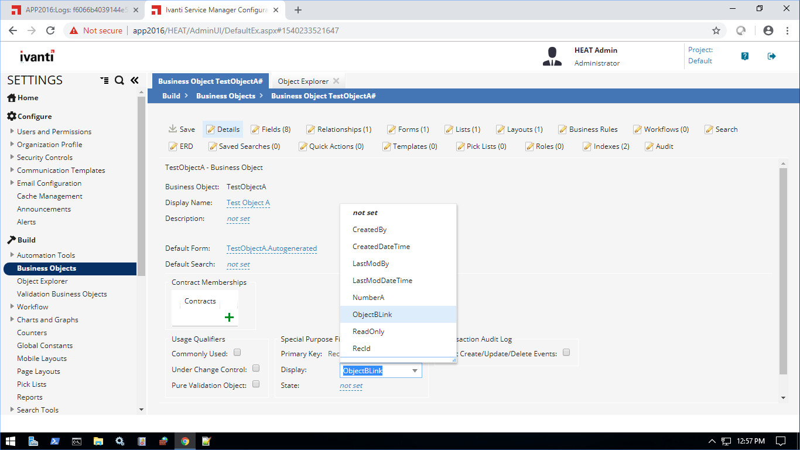
Task: Open Notepad++ from the taskbar
Action: 206,440
